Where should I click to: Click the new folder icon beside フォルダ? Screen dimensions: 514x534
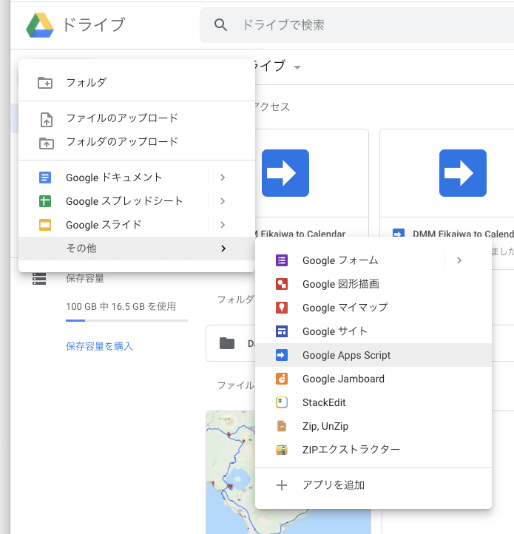45,83
